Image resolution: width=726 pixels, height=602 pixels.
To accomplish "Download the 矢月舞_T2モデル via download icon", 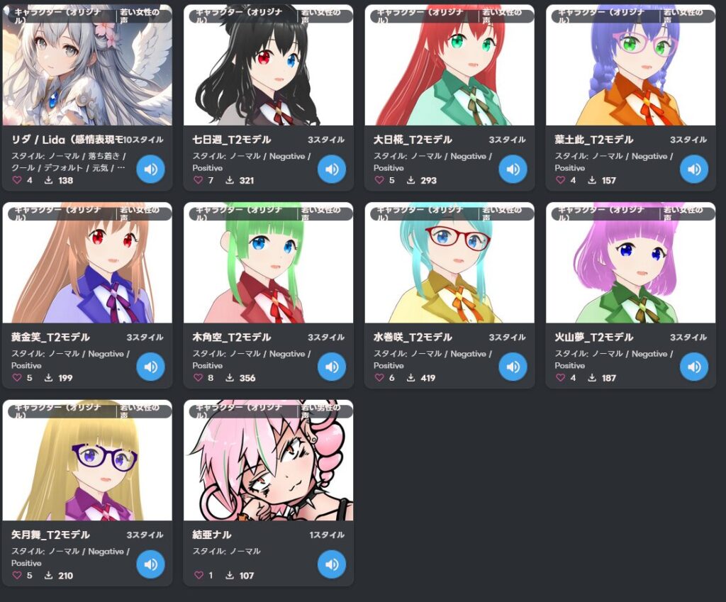I will click(48, 575).
